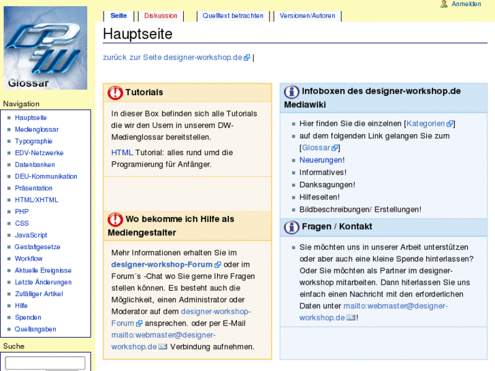Open Aktuelle Ereignisse in the navigation
The width and height of the screenshot is (495, 371).
click(44, 271)
